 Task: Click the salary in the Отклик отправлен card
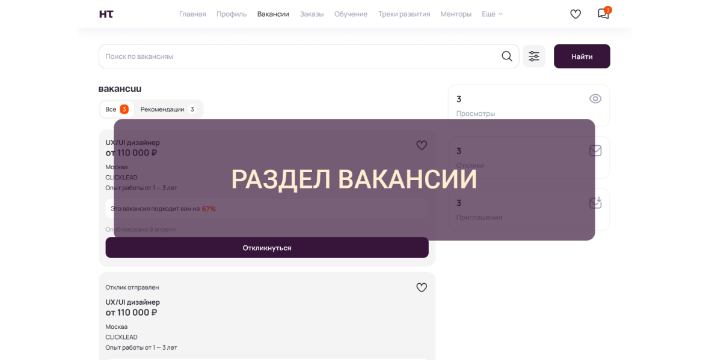tap(131, 313)
